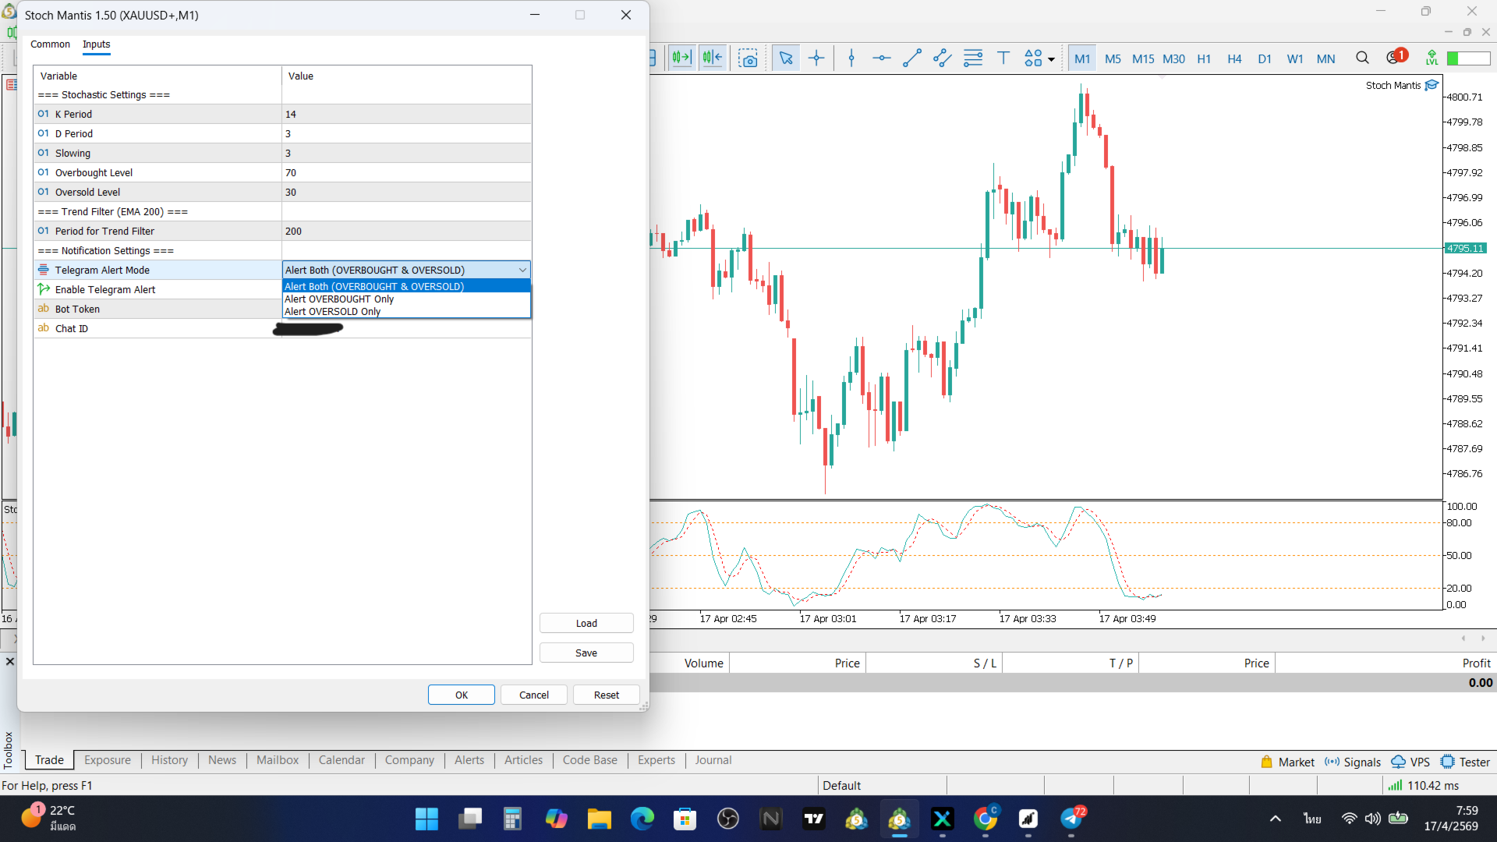
Task: Click the Save inputs button
Action: coord(586,653)
